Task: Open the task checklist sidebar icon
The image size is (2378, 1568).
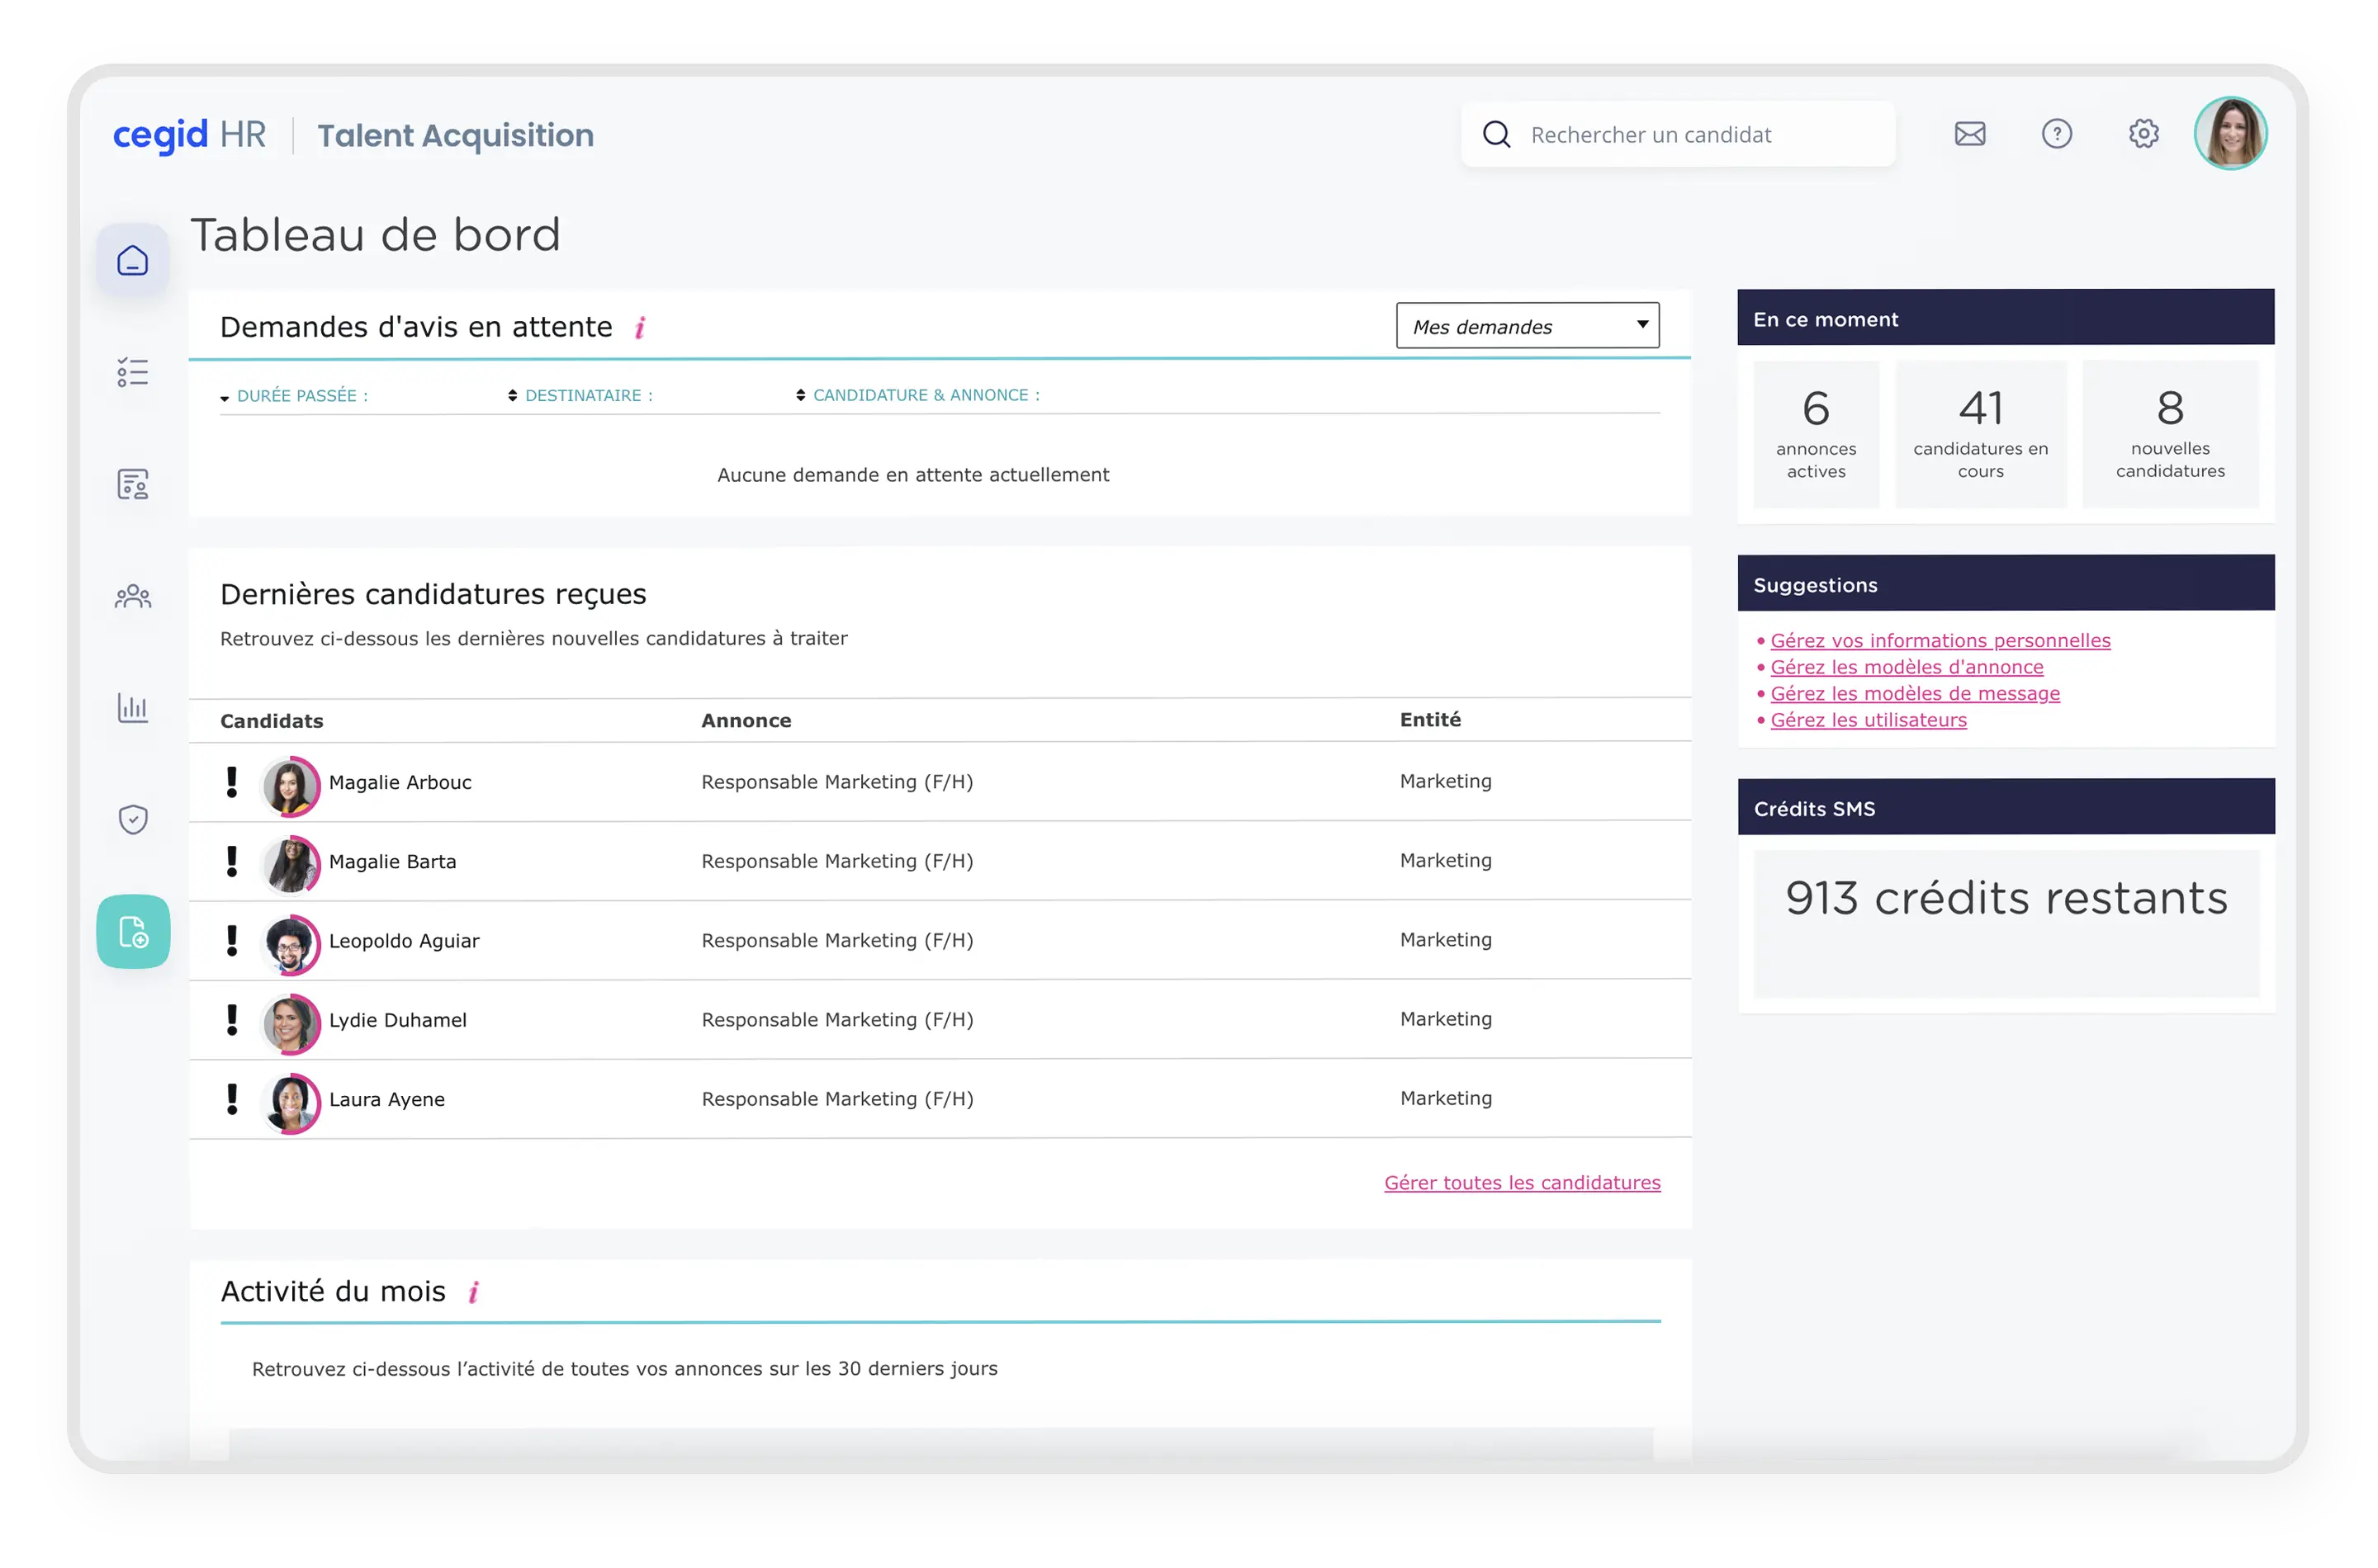Action: pyautogui.click(x=132, y=373)
